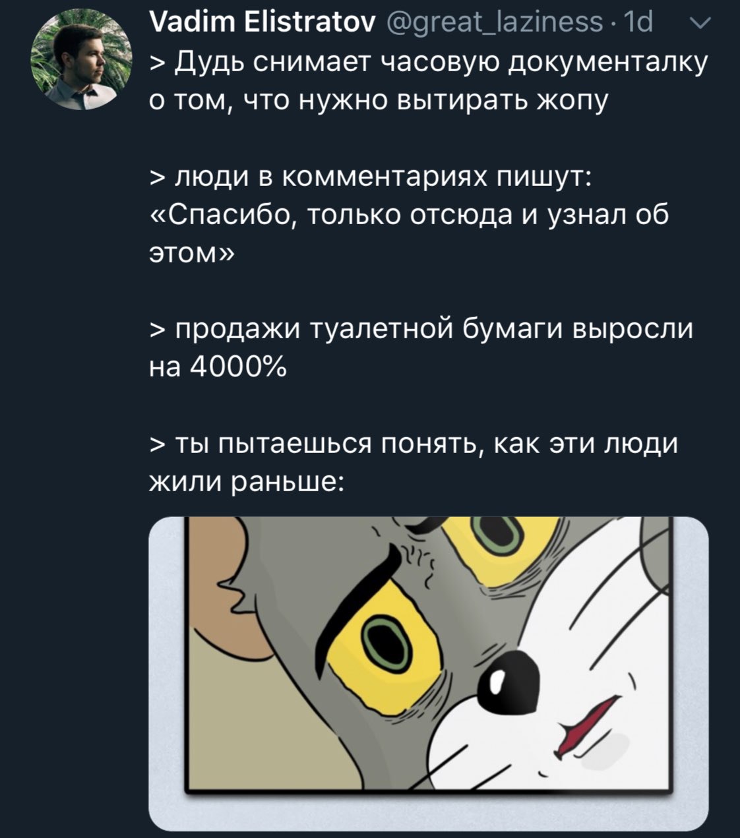Tap the words «жили раньше:» ending the tweet
The image size is (740, 838).
[x=245, y=480]
